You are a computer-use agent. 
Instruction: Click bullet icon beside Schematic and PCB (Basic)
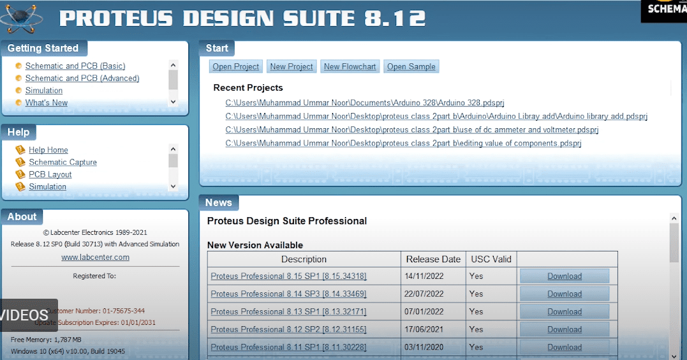pos(18,66)
